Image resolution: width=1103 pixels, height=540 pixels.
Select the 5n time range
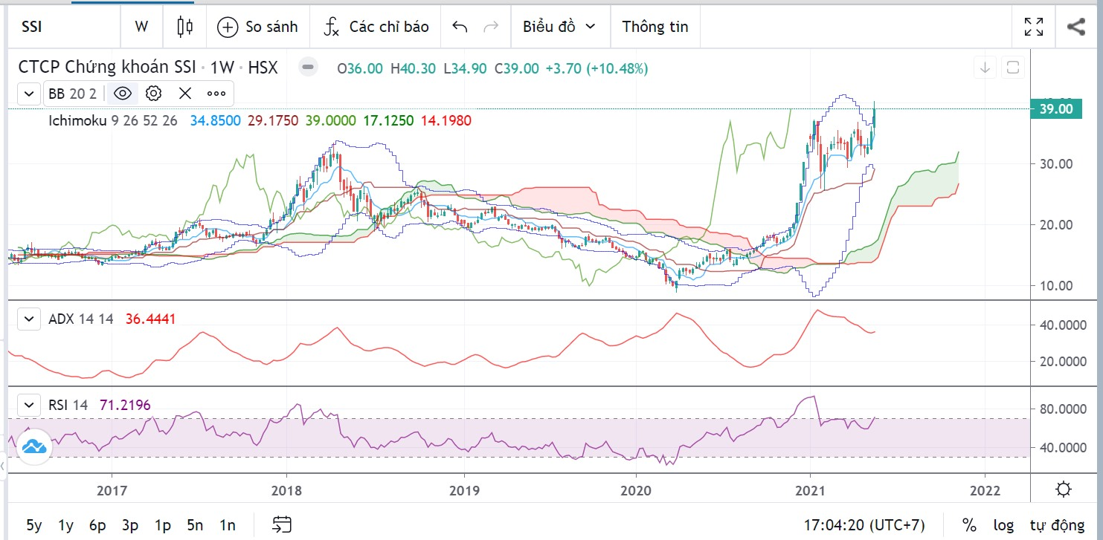195,525
